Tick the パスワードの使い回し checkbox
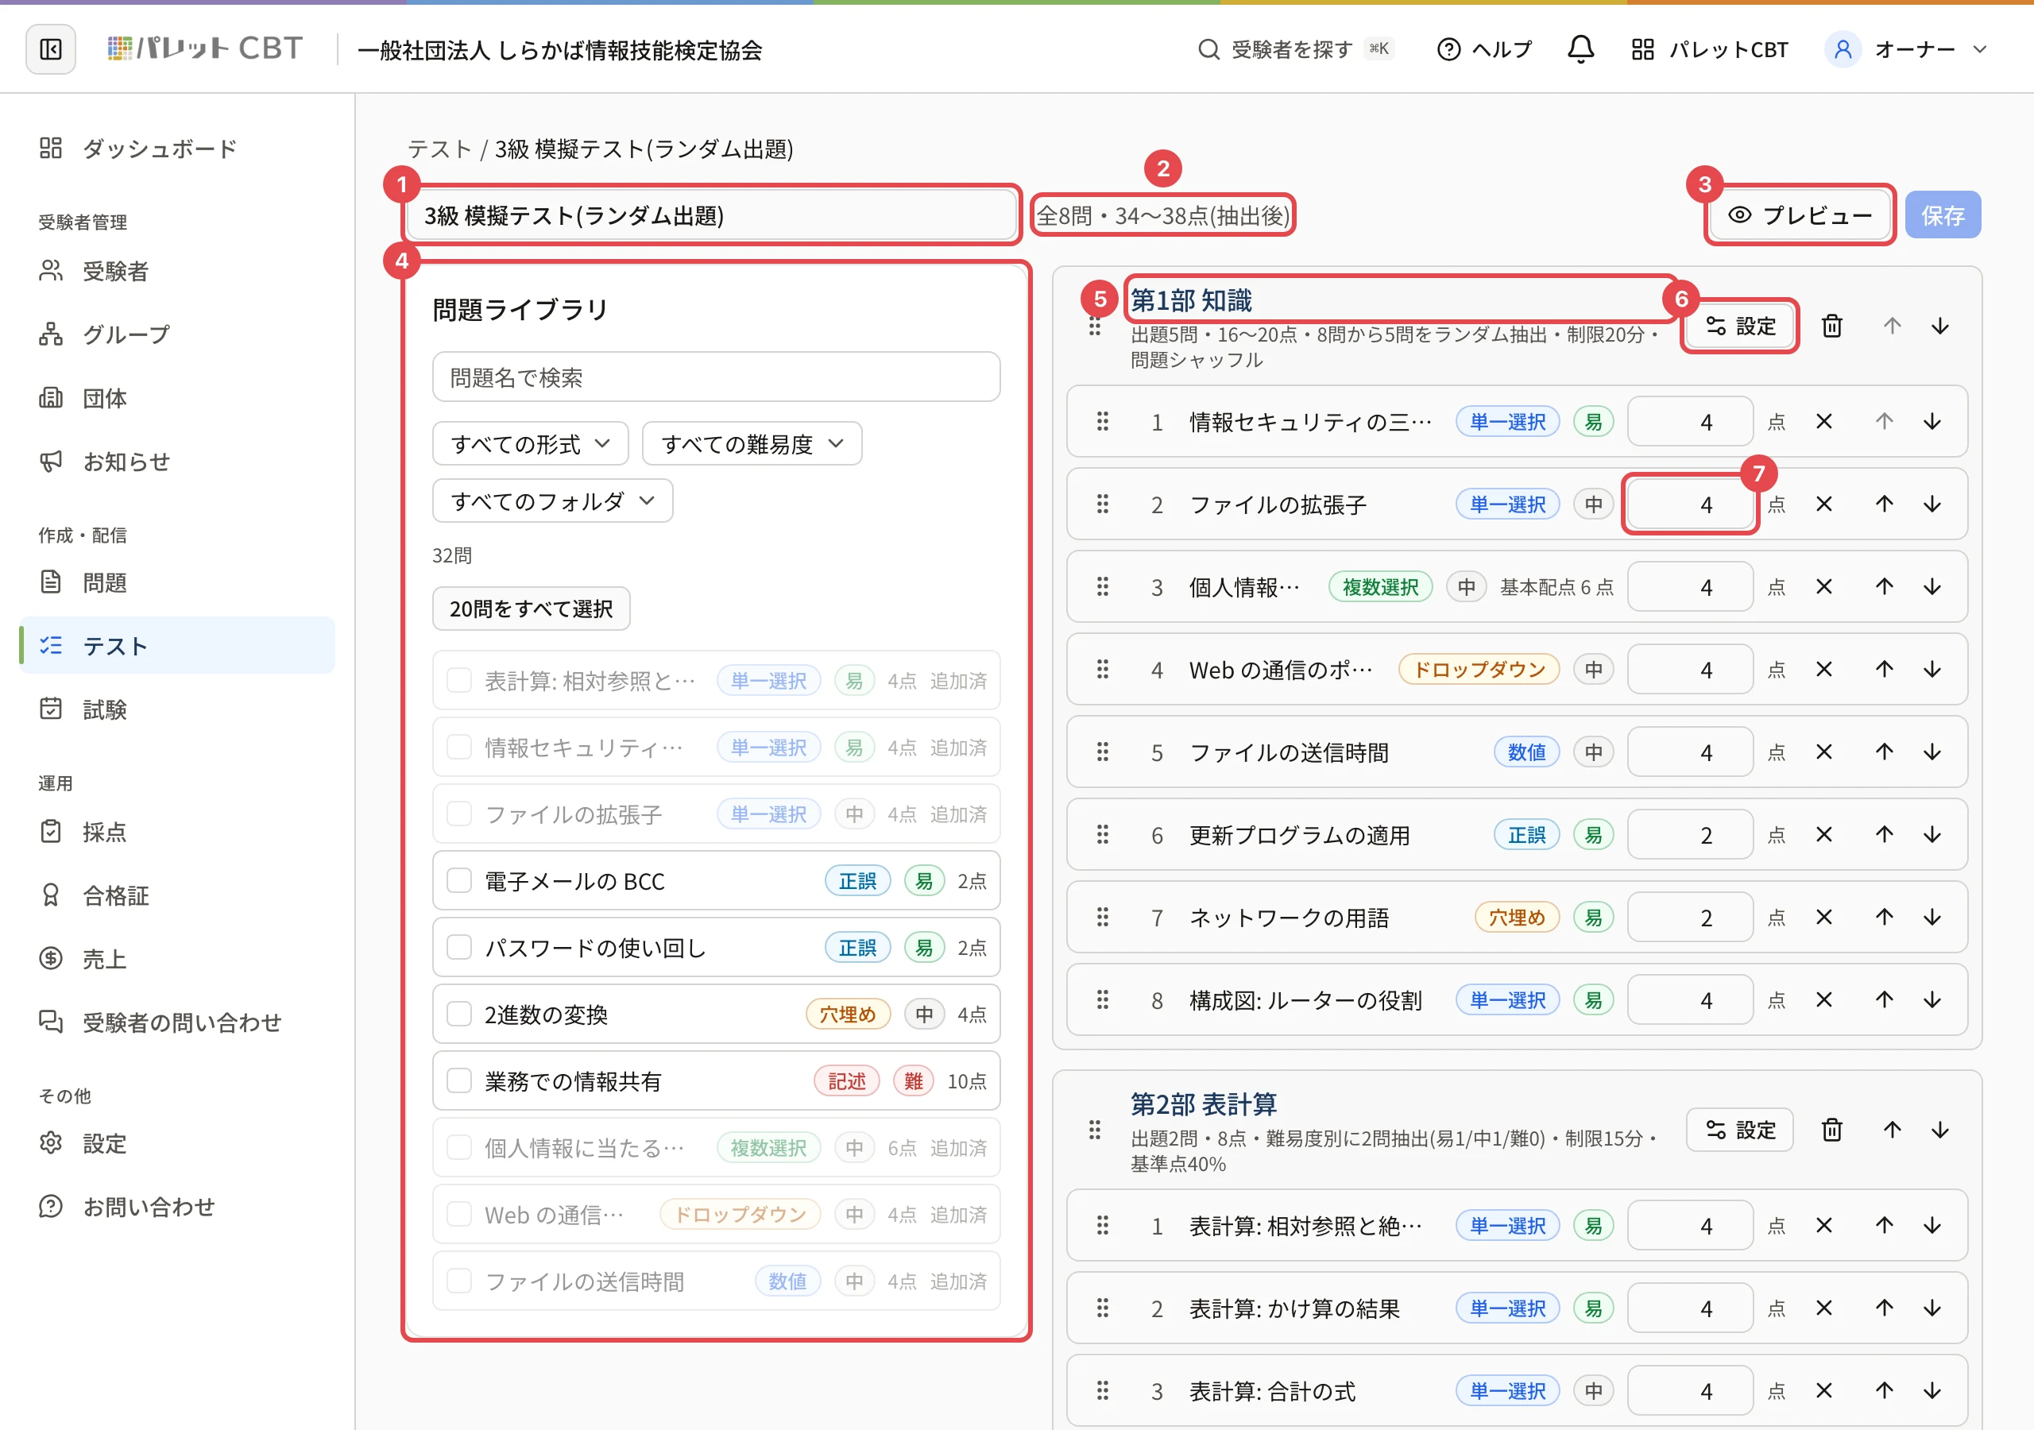This screenshot has width=2034, height=1430. (x=459, y=947)
